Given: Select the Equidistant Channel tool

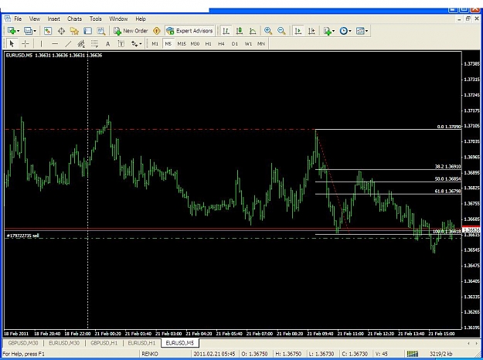Looking at the screenshot, I should tap(81, 44).
